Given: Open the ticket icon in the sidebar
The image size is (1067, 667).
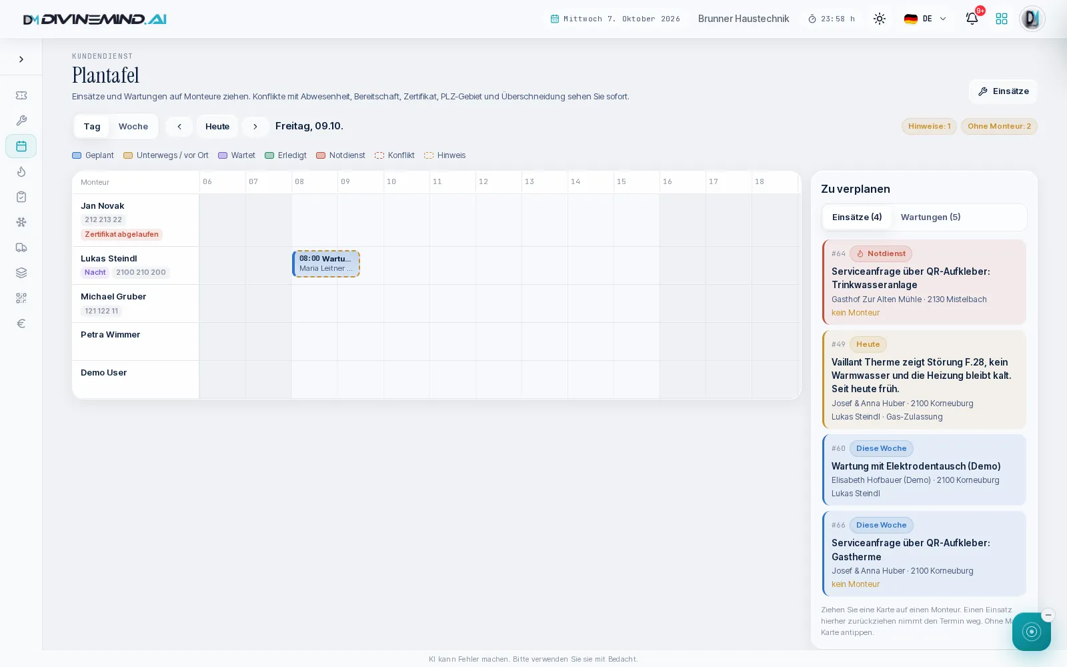Looking at the screenshot, I should pos(21,95).
